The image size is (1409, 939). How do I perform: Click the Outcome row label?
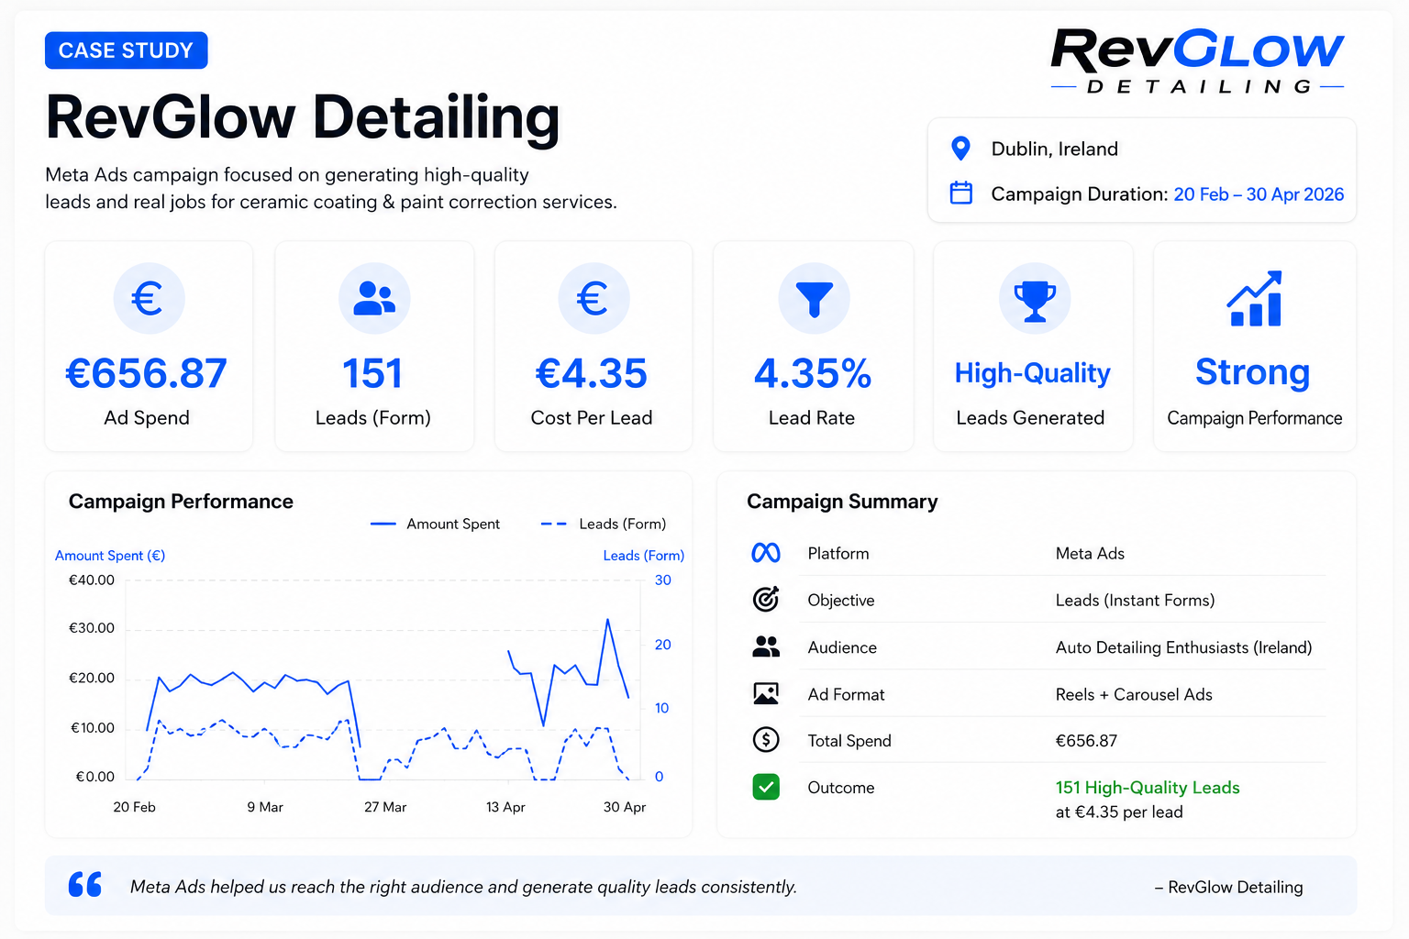[841, 788]
